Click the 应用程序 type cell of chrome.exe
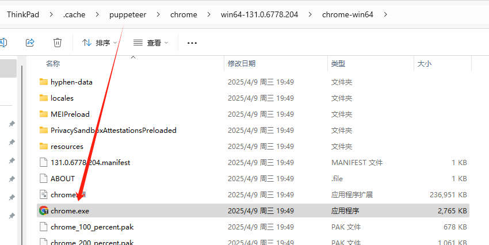Screen dimensions: 489x245 tap(345, 210)
